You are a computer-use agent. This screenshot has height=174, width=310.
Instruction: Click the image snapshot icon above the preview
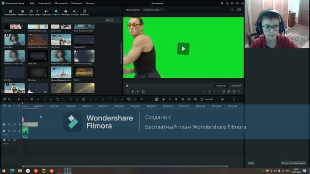click(x=239, y=10)
